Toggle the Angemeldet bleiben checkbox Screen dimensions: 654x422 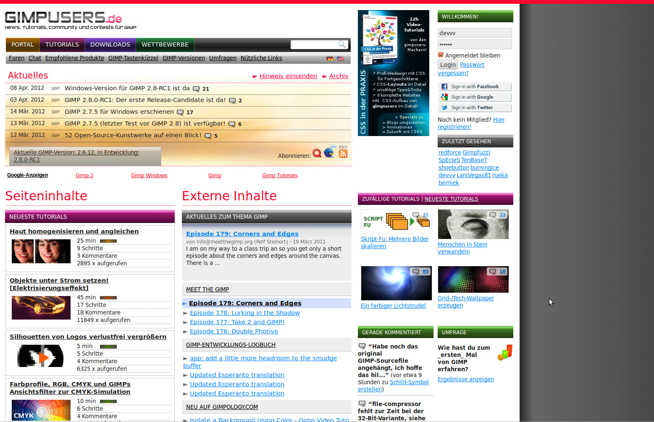point(441,55)
